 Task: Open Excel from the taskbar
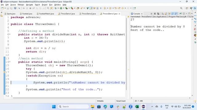(137, 107)
